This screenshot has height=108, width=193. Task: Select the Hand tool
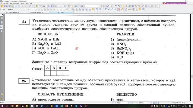(x=66, y=6)
